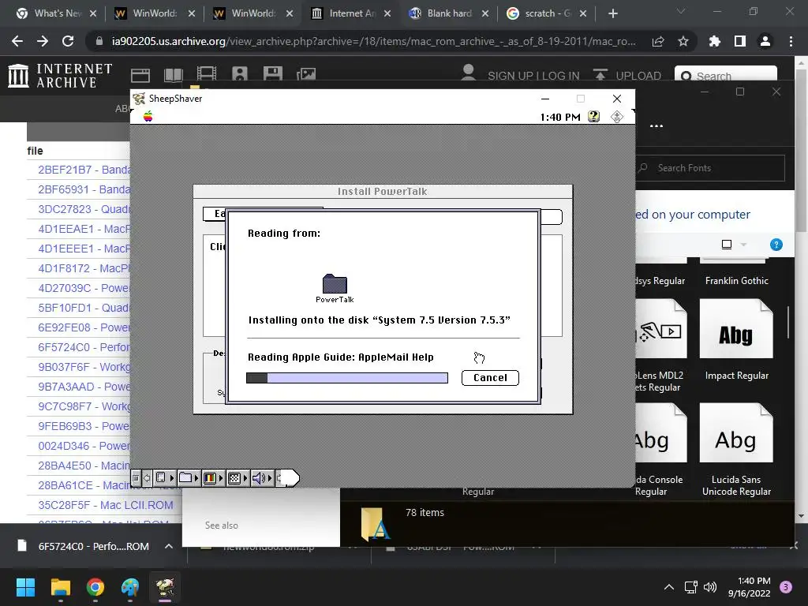Viewport: 808px width, 606px height.
Task: Go back in Chrome
Action: coord(17,41)
